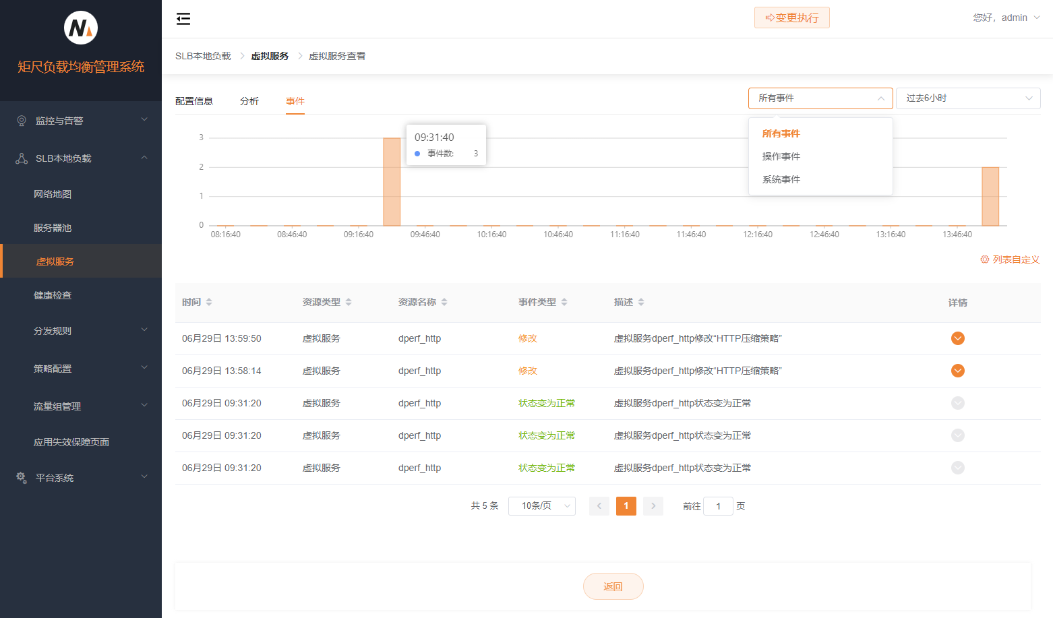The image size is (1053, 618).
Task: Go to next page arrow
Action: click(653, 506)
